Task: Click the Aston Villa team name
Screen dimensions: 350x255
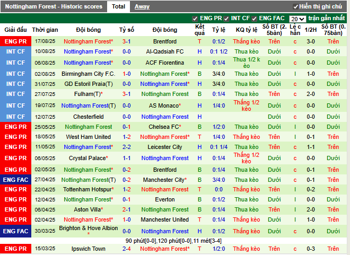Action: click(89, 209)
